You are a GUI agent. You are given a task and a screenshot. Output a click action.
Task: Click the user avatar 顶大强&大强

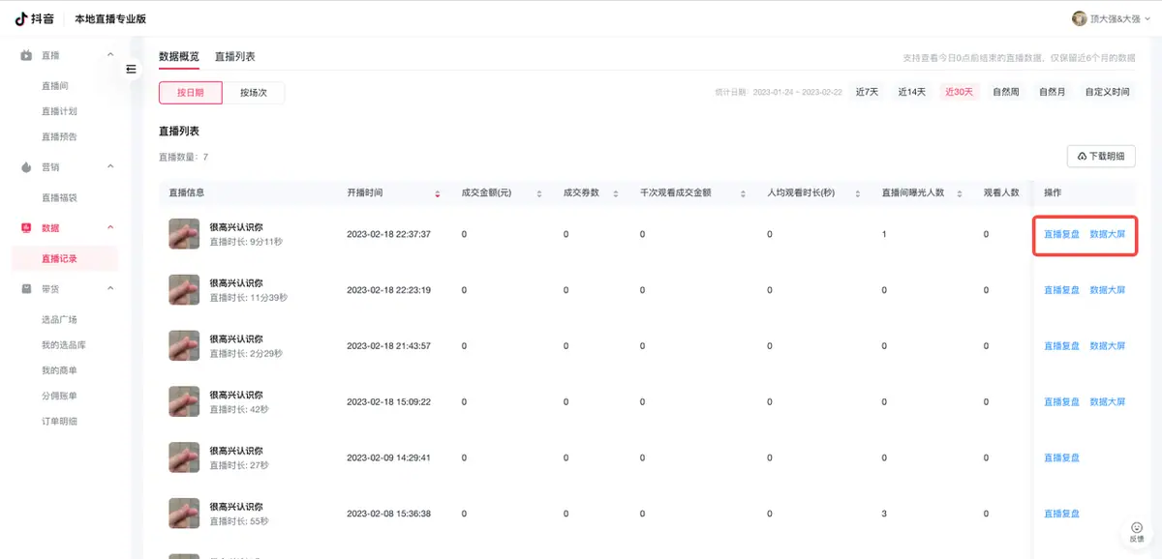click(1080, 18)
